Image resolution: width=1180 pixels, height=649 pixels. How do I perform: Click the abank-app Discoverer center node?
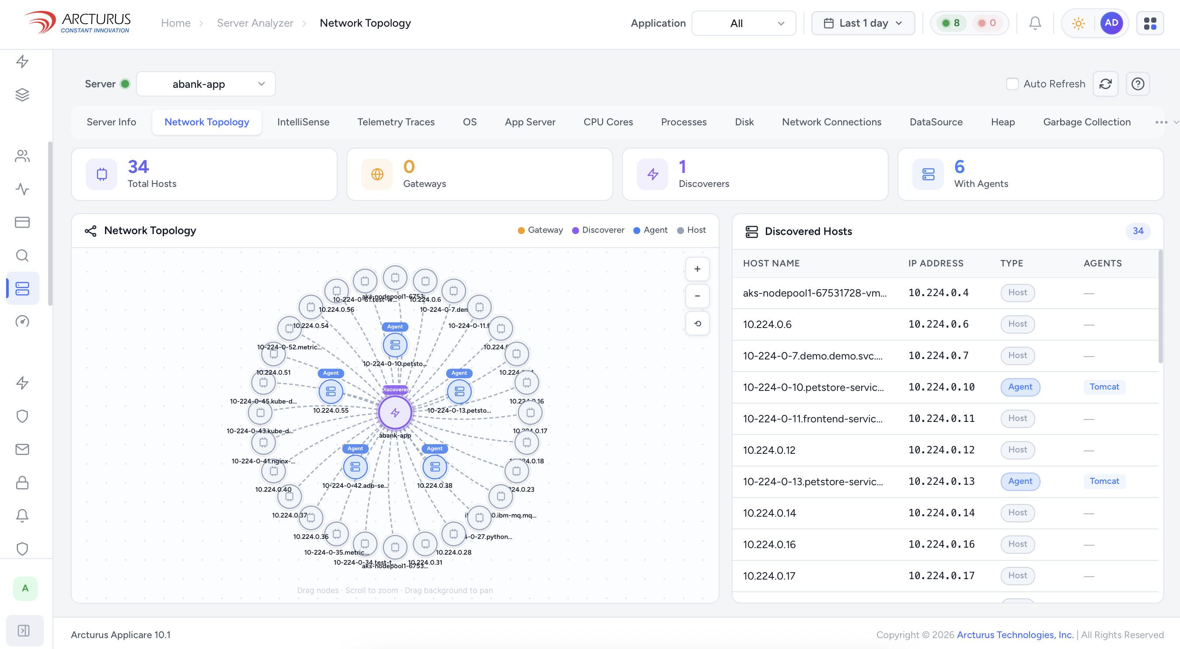pos(395,413)
